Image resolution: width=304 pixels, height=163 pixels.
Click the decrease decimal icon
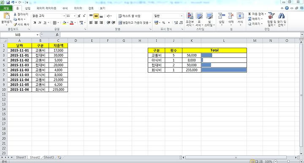181,23
